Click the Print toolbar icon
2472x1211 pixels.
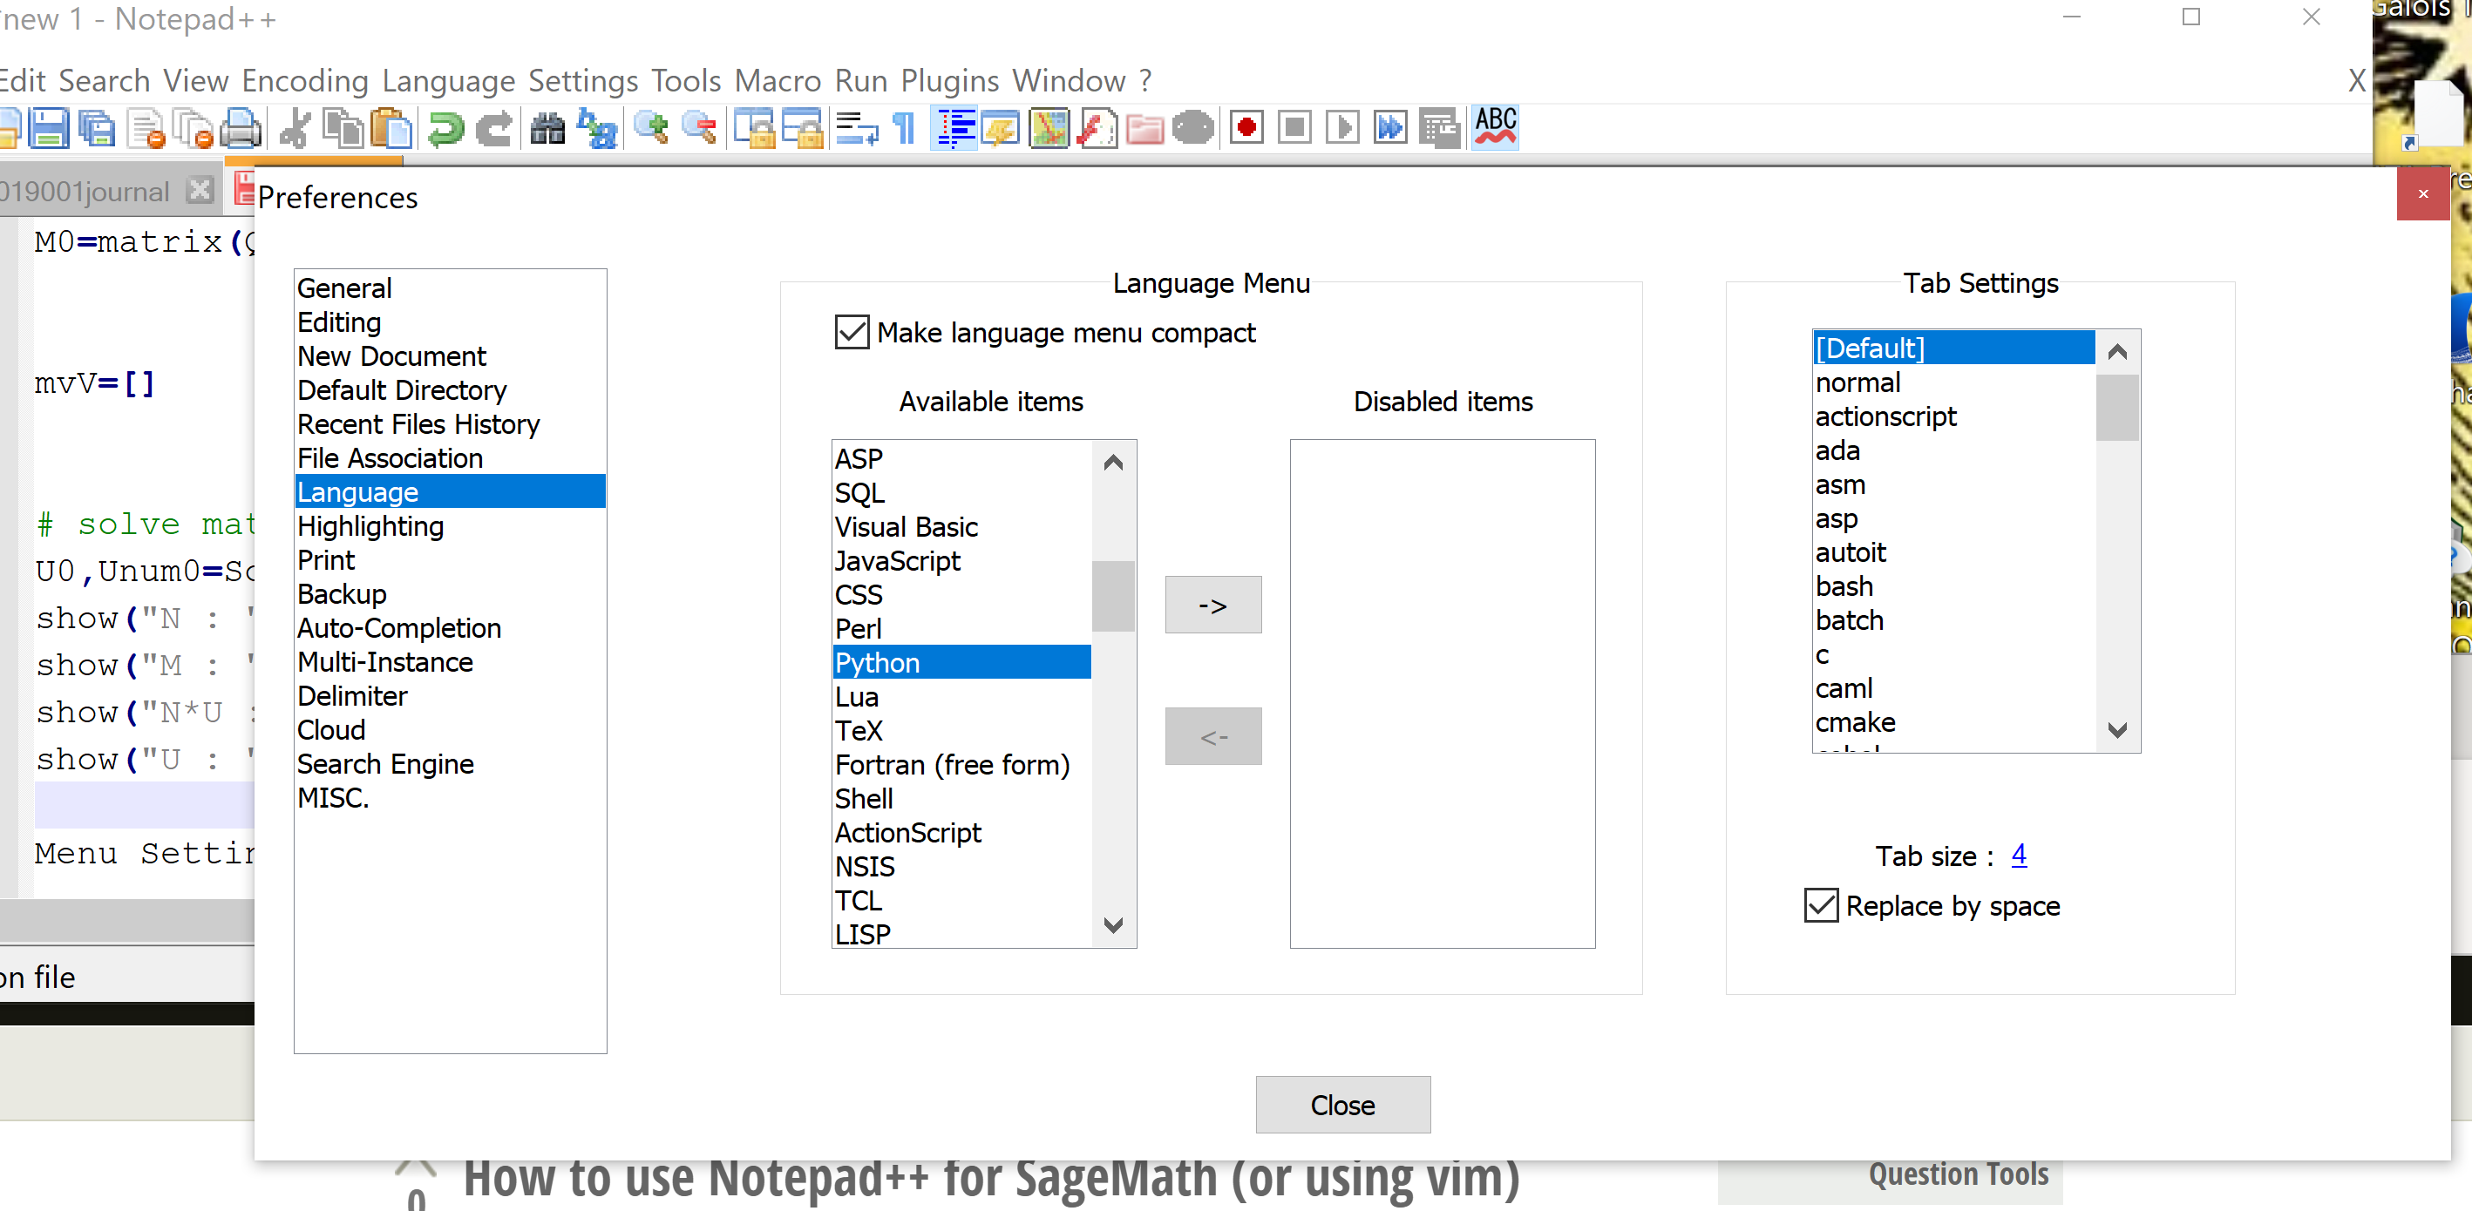(240, 128)
